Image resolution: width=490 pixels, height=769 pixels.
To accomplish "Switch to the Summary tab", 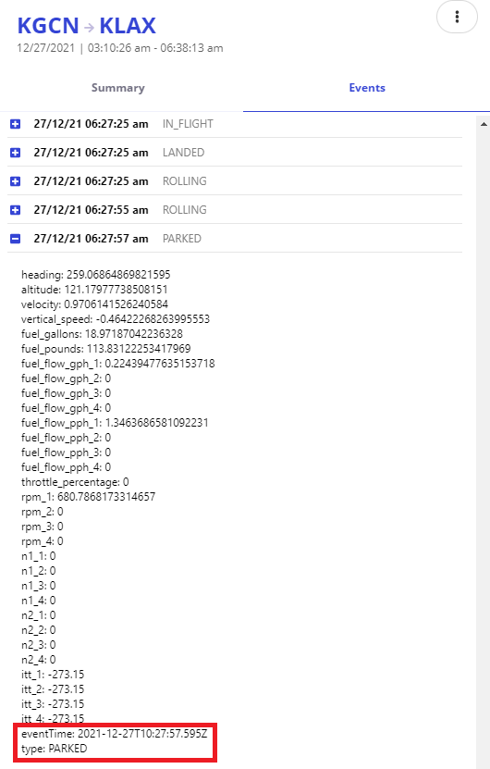I will tap(118, 88).
